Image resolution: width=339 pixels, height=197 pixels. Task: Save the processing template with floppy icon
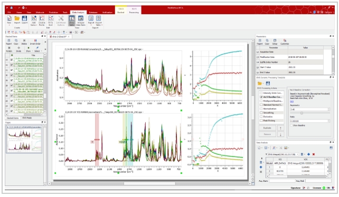click(x=268, y=83)
